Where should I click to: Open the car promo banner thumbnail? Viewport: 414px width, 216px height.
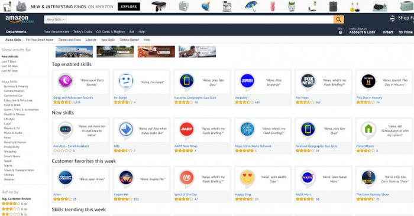tap(115, 51)
